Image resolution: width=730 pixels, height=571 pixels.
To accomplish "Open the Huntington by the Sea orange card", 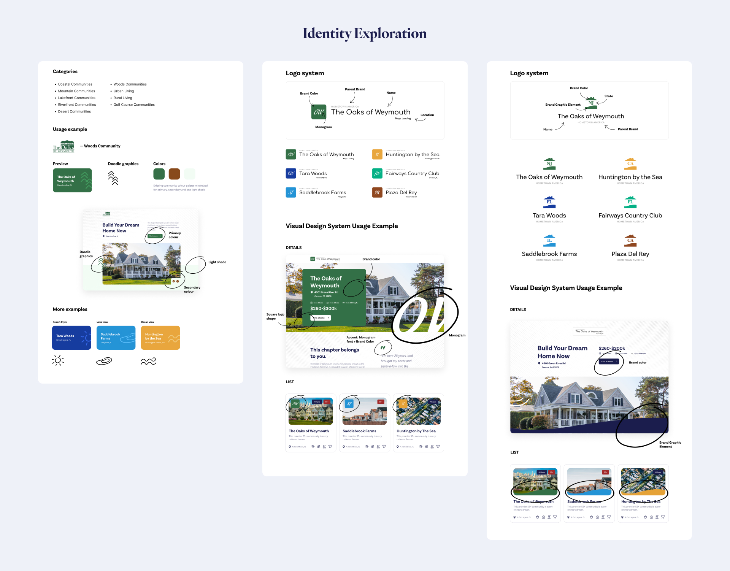I will point(160,338).
